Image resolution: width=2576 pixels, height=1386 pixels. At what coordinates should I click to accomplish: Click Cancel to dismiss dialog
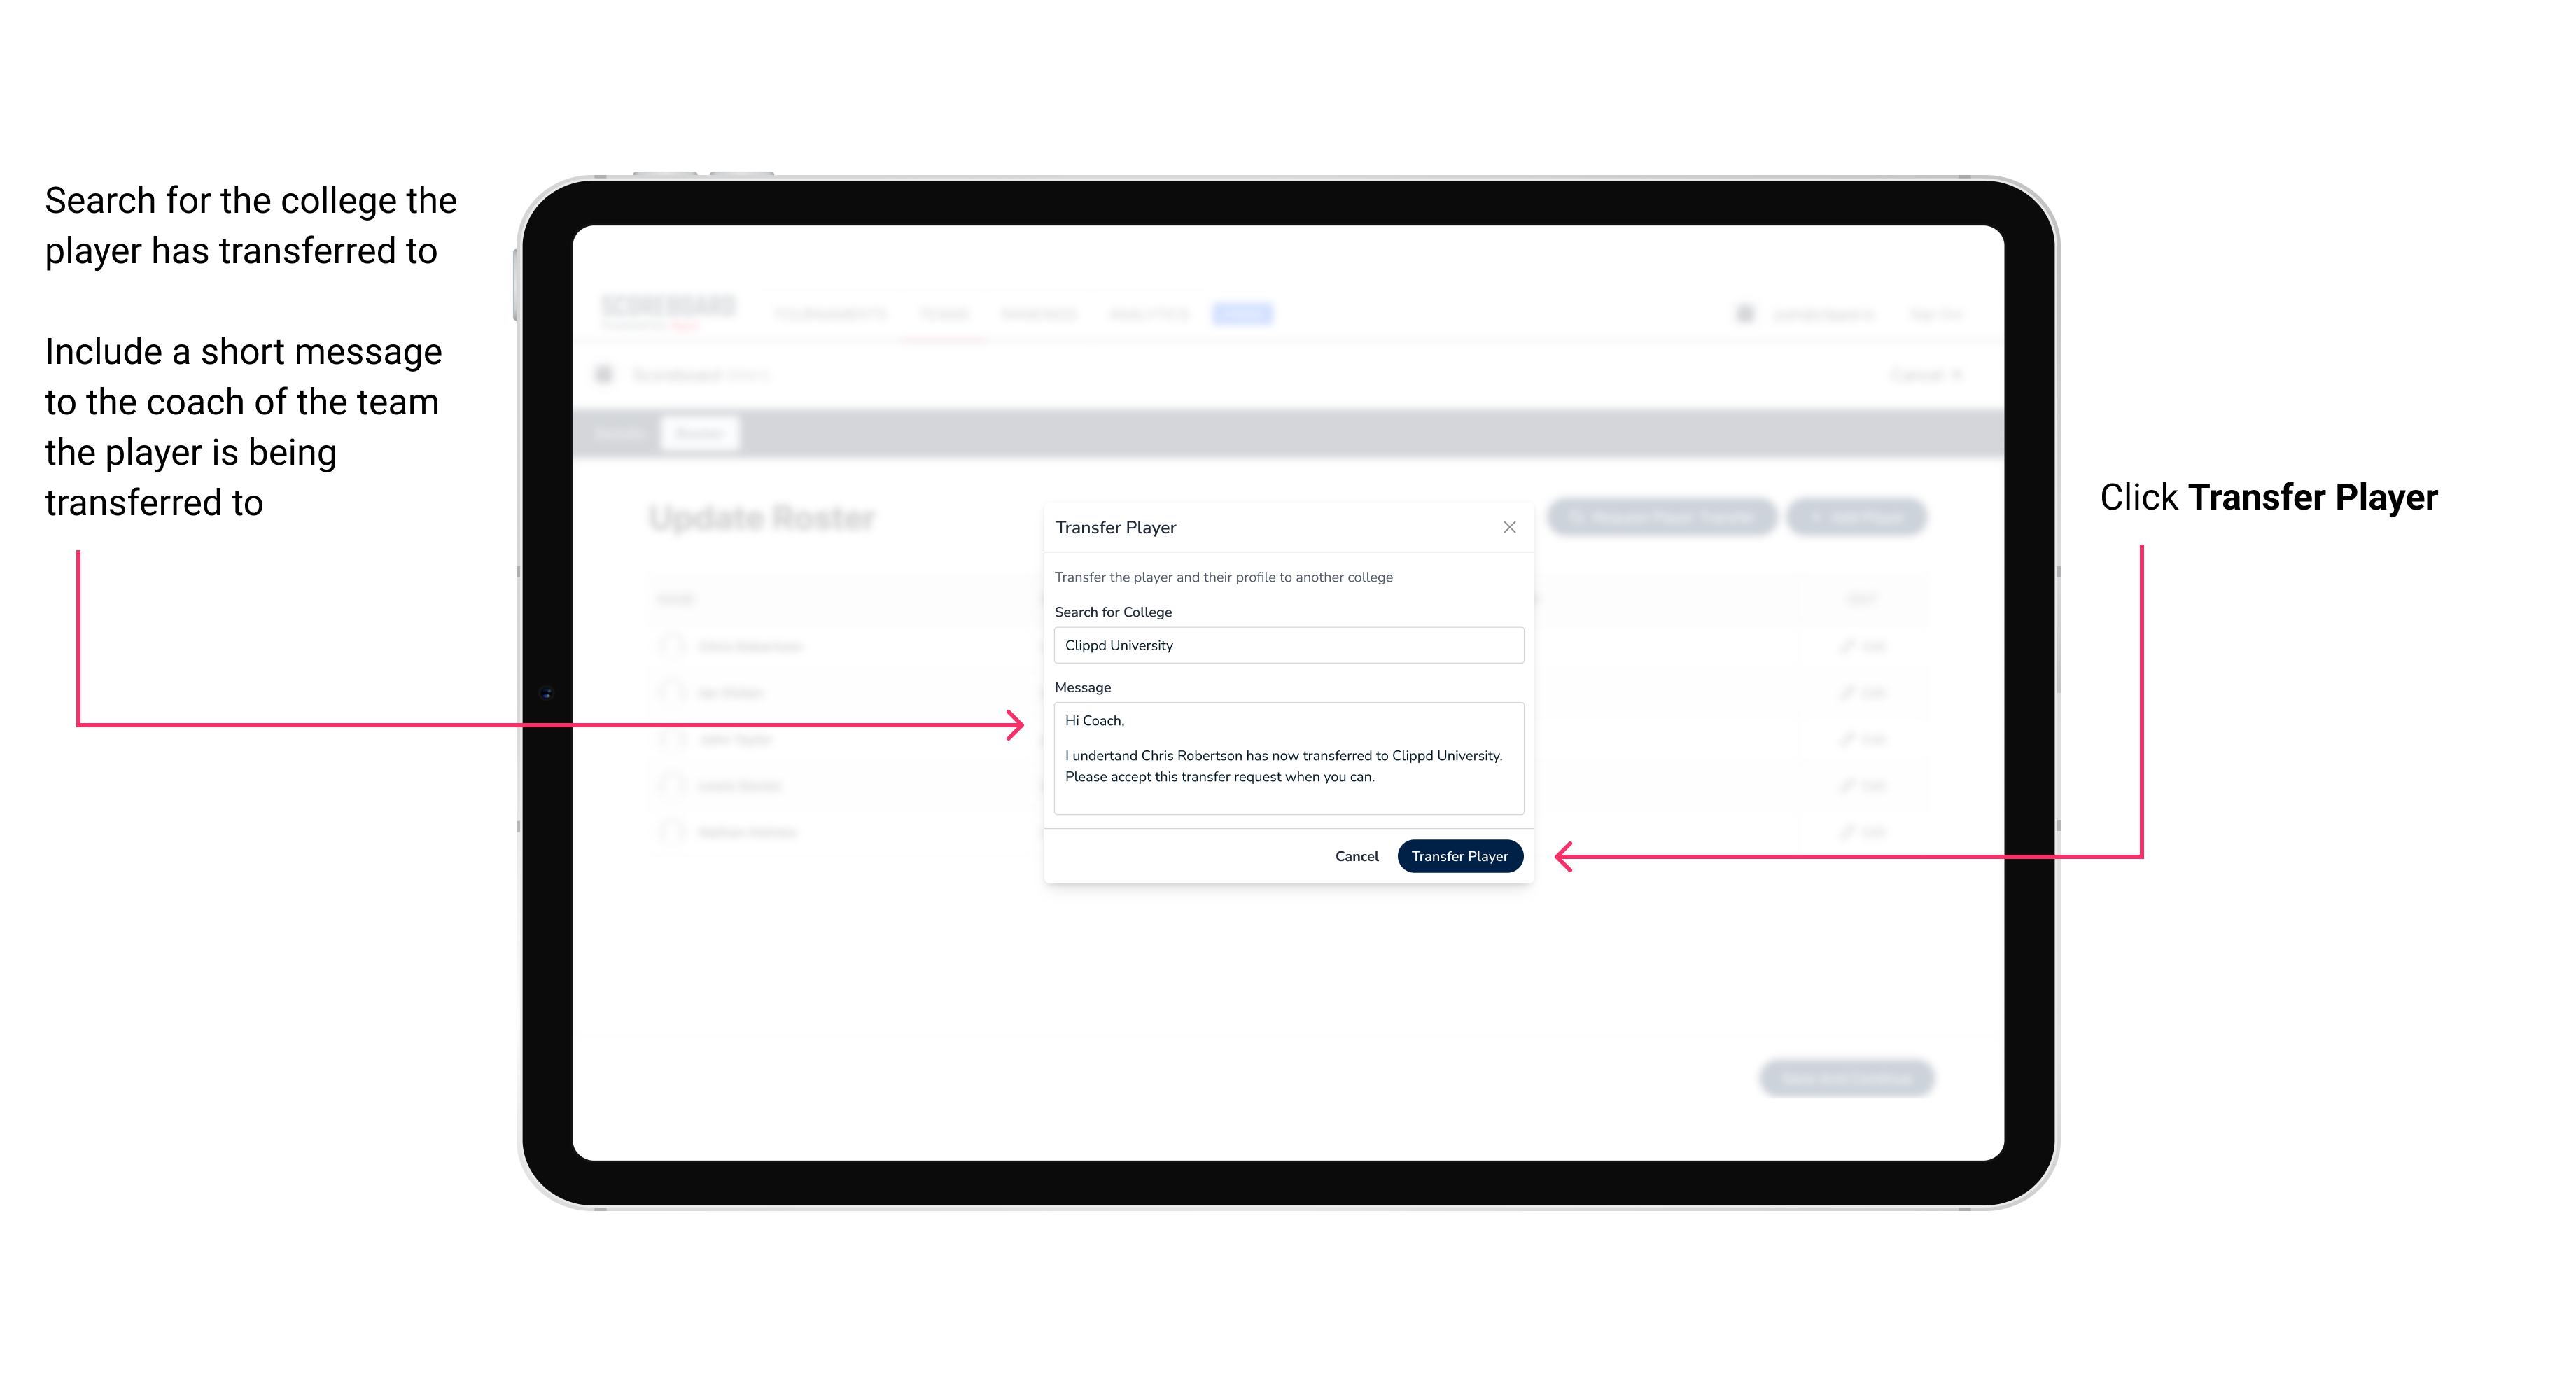coord(1356,855)
